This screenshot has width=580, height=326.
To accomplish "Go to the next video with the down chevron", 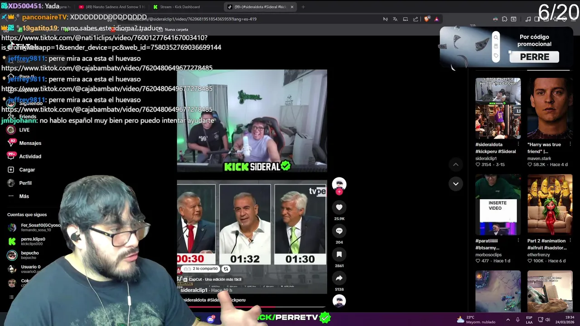I will [455, 183].
